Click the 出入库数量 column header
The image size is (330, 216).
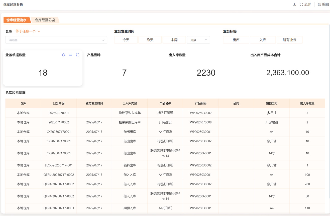pos(307,103)
